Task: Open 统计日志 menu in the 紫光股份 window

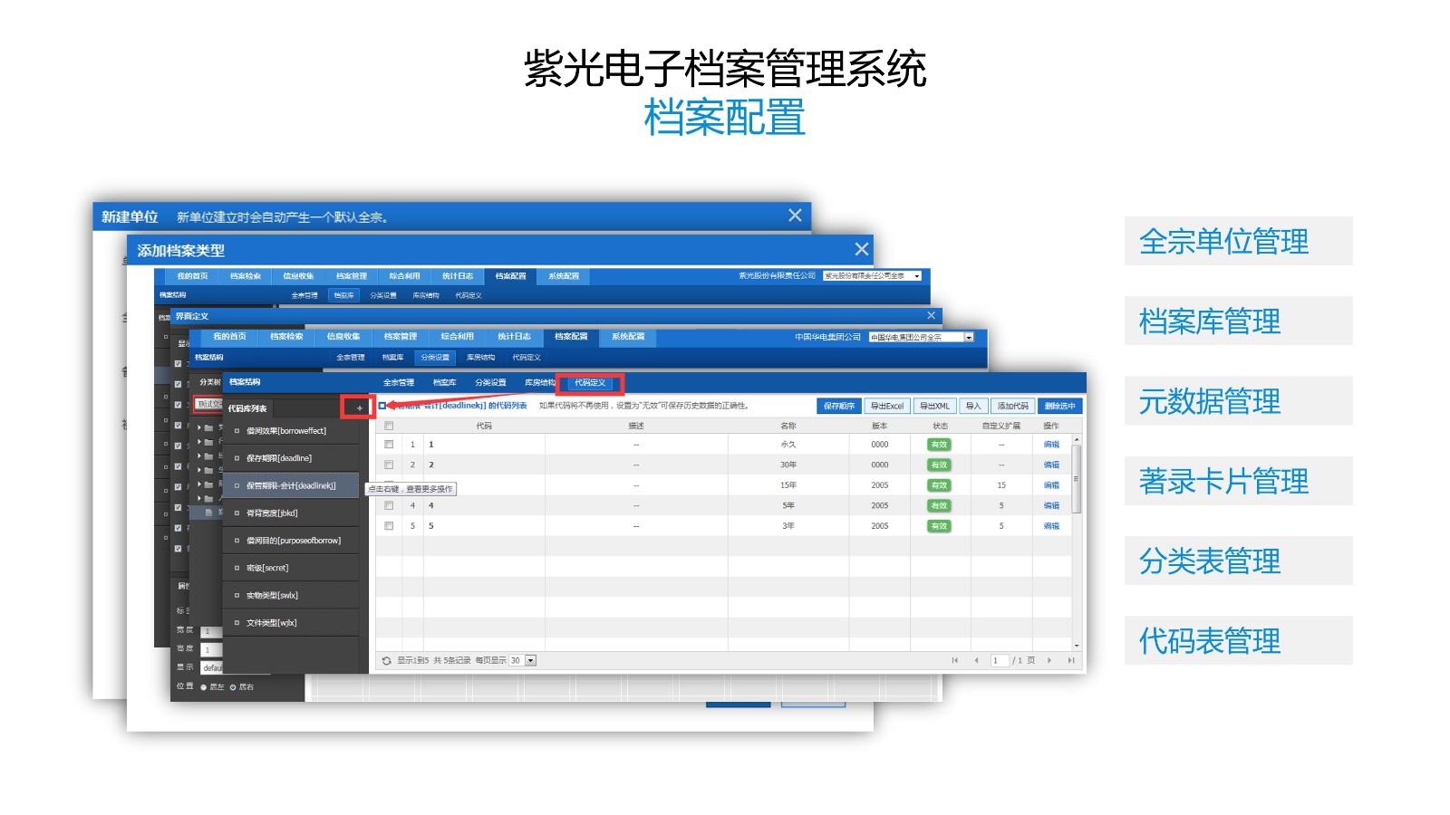Action: point(458,276)
